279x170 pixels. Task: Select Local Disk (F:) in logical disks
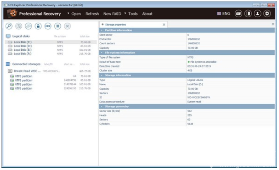point(51,54)
